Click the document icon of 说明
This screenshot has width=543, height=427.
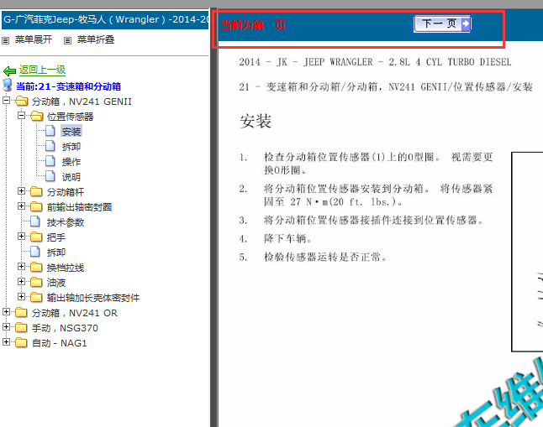click(50, 176)
